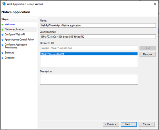Go back with the Previous button
This screenshot has width=159, height=130.
pos(111,124)
